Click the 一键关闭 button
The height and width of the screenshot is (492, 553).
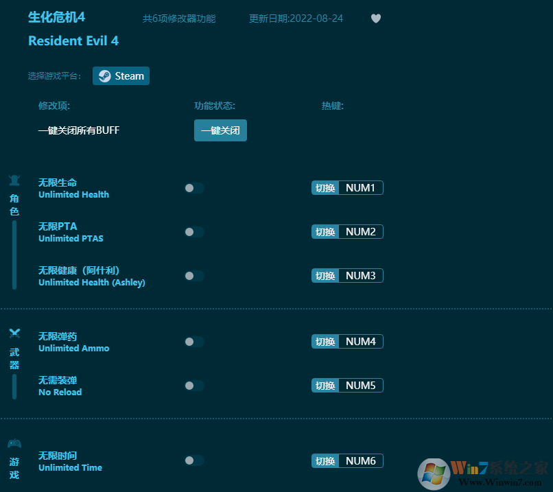click(220, 130)
